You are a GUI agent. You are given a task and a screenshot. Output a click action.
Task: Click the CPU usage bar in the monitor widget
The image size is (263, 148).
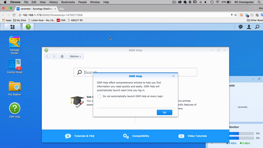241,133
